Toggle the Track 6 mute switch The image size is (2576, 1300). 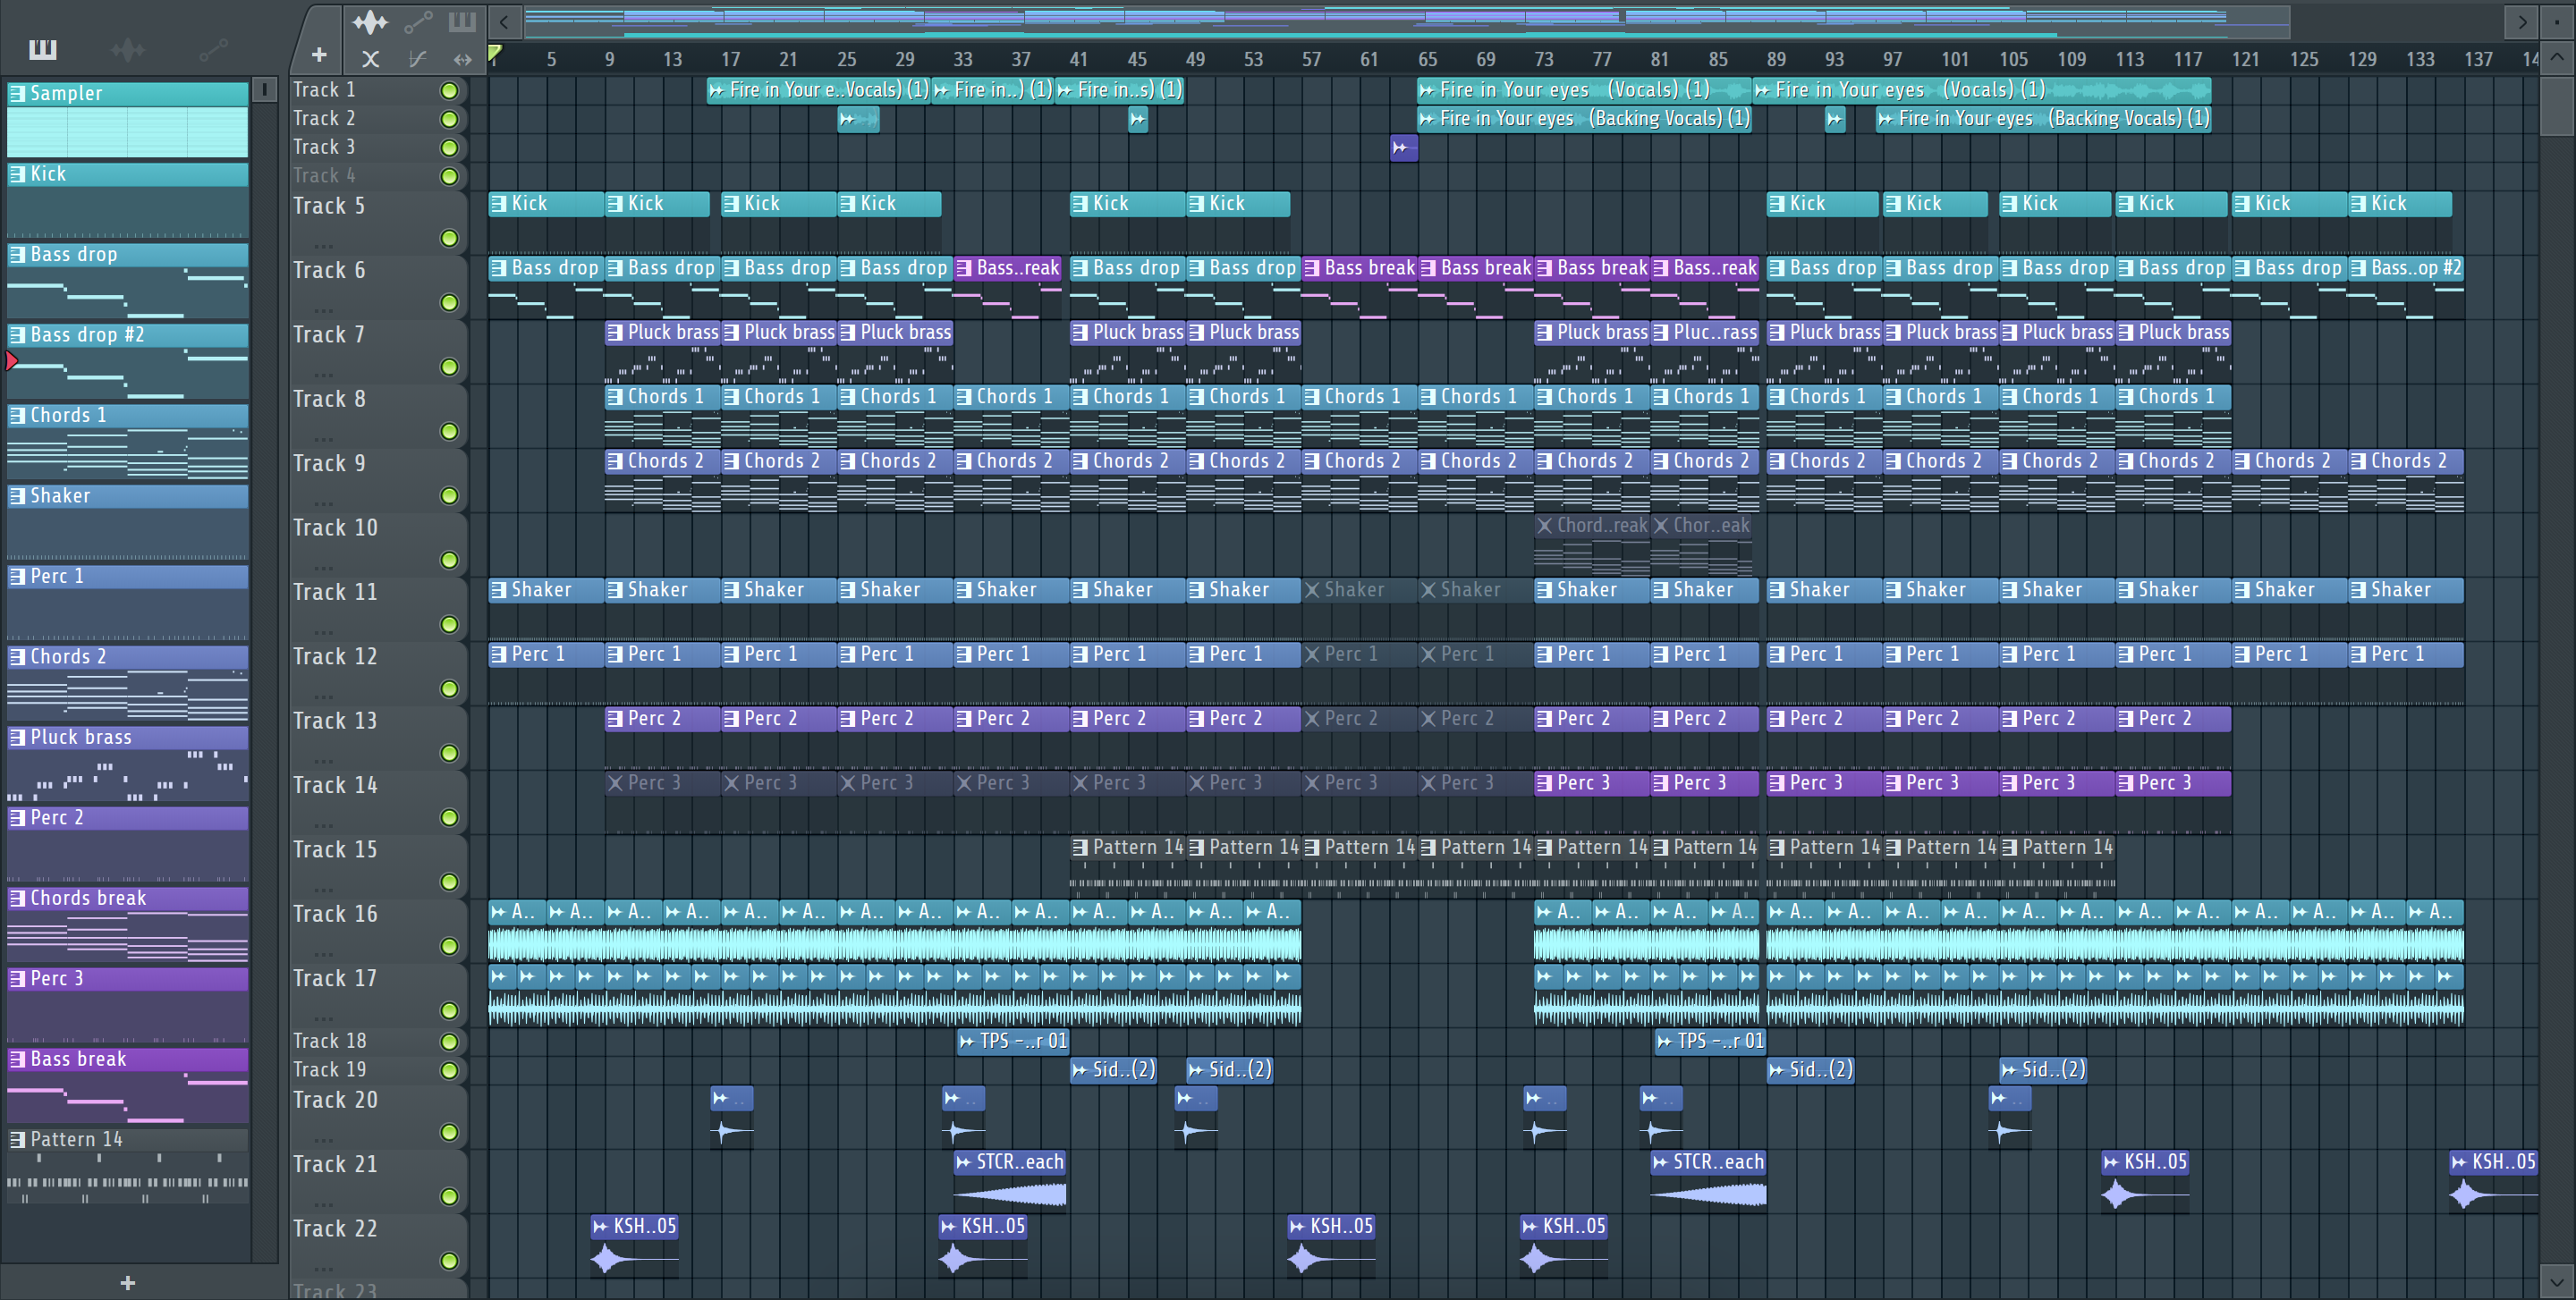pyautogui.click(x=450, y=303)
